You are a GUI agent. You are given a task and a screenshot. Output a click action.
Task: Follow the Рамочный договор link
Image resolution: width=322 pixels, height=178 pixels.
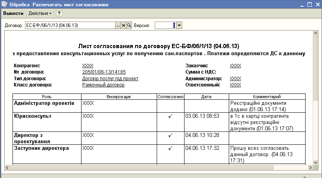[103, 85]
